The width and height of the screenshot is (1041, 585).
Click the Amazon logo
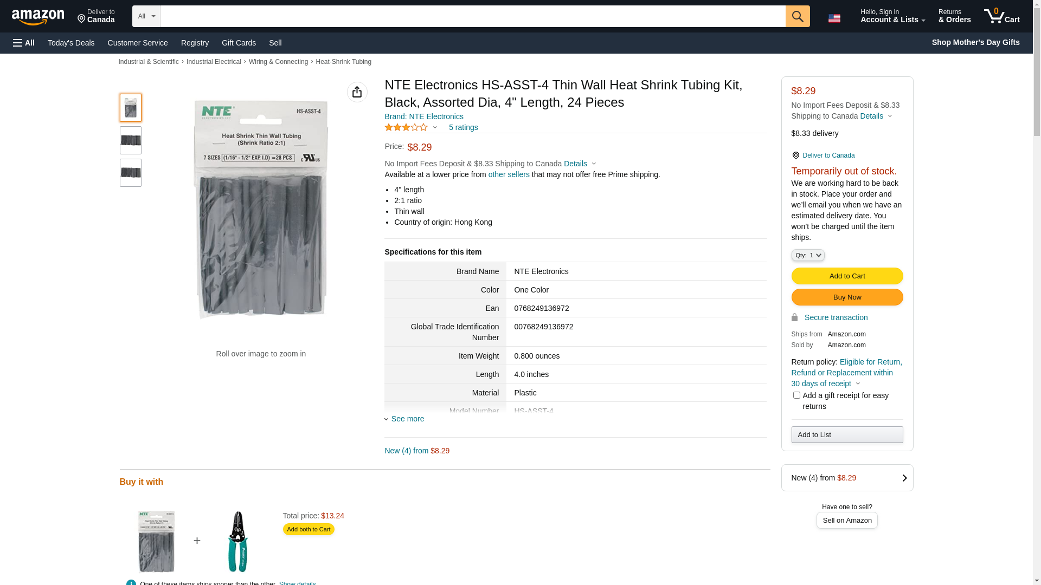pyautogui.click(x=38, y=17)
